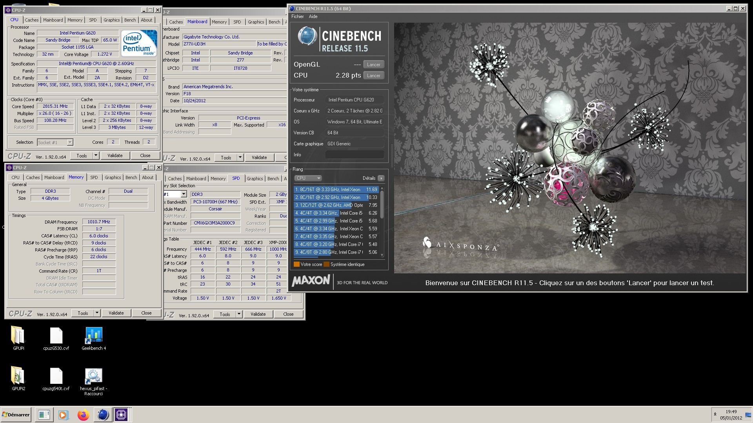753x423 pixels.
Task: Click the taskbar clock 19:49
Action: (731, 412)
